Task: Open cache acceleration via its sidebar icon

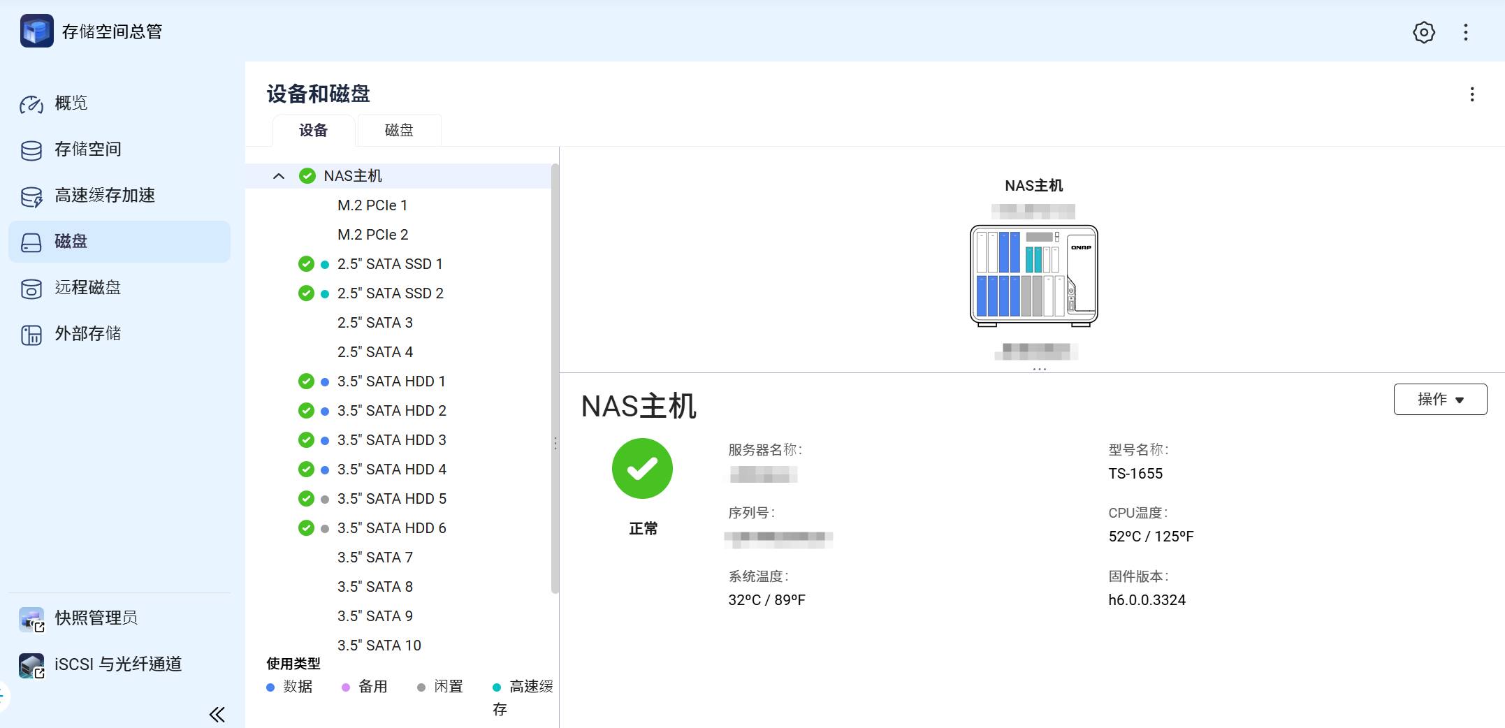Action: (x=31, y=196)
